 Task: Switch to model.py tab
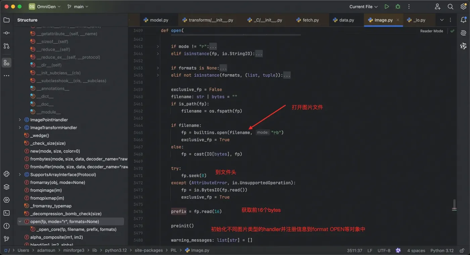click(x=156, y=20)
